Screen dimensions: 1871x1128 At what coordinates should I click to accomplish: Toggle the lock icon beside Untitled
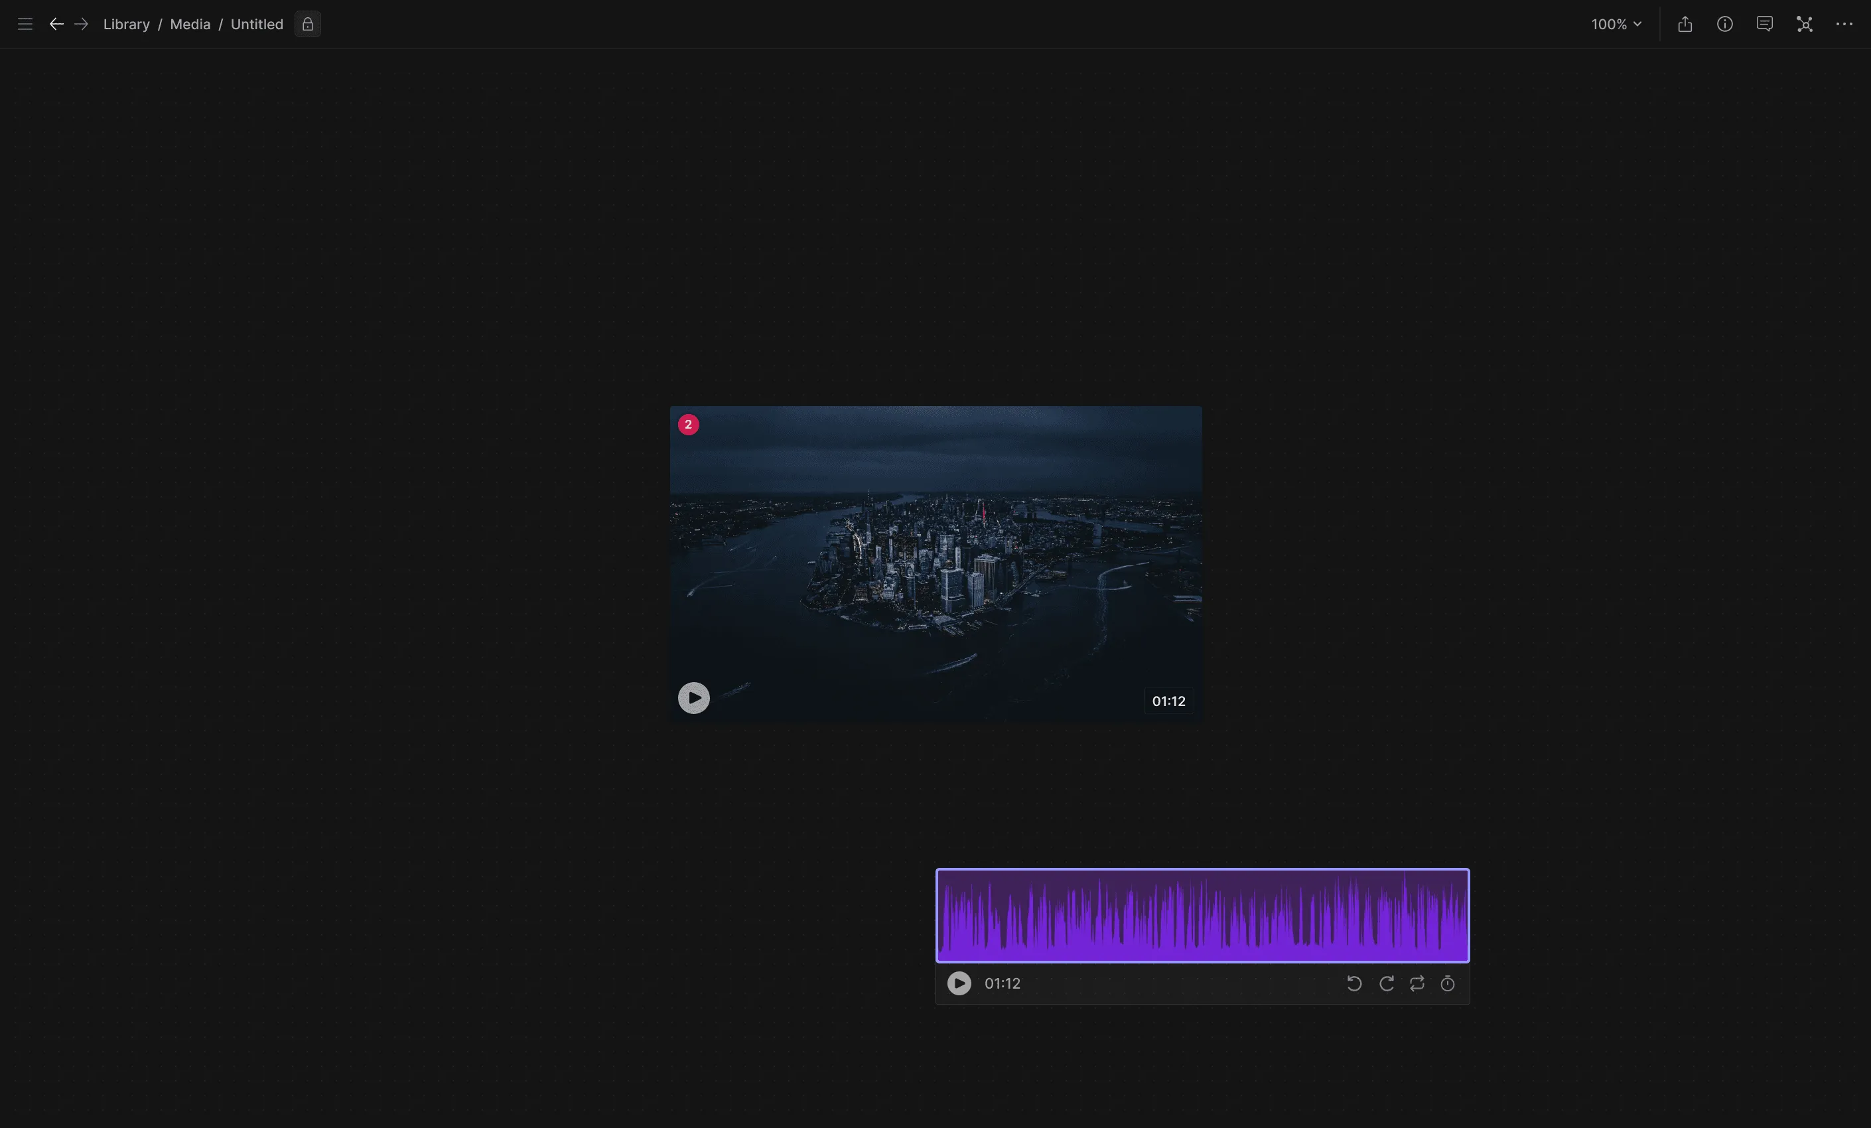click(x=308, y=25)
